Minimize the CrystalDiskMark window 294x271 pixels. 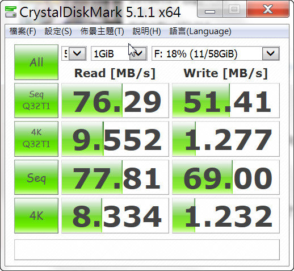point(210,10)
